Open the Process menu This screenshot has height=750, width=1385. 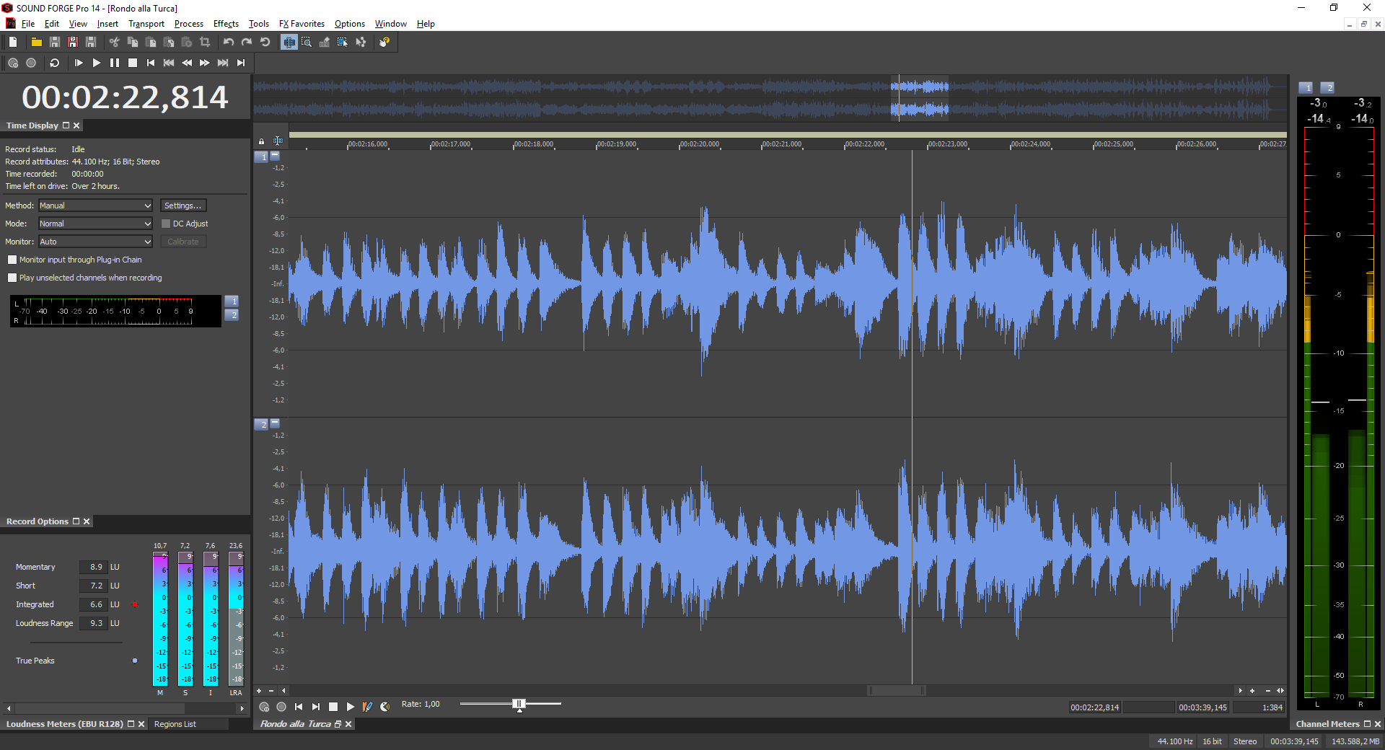(x=189, y=24)
